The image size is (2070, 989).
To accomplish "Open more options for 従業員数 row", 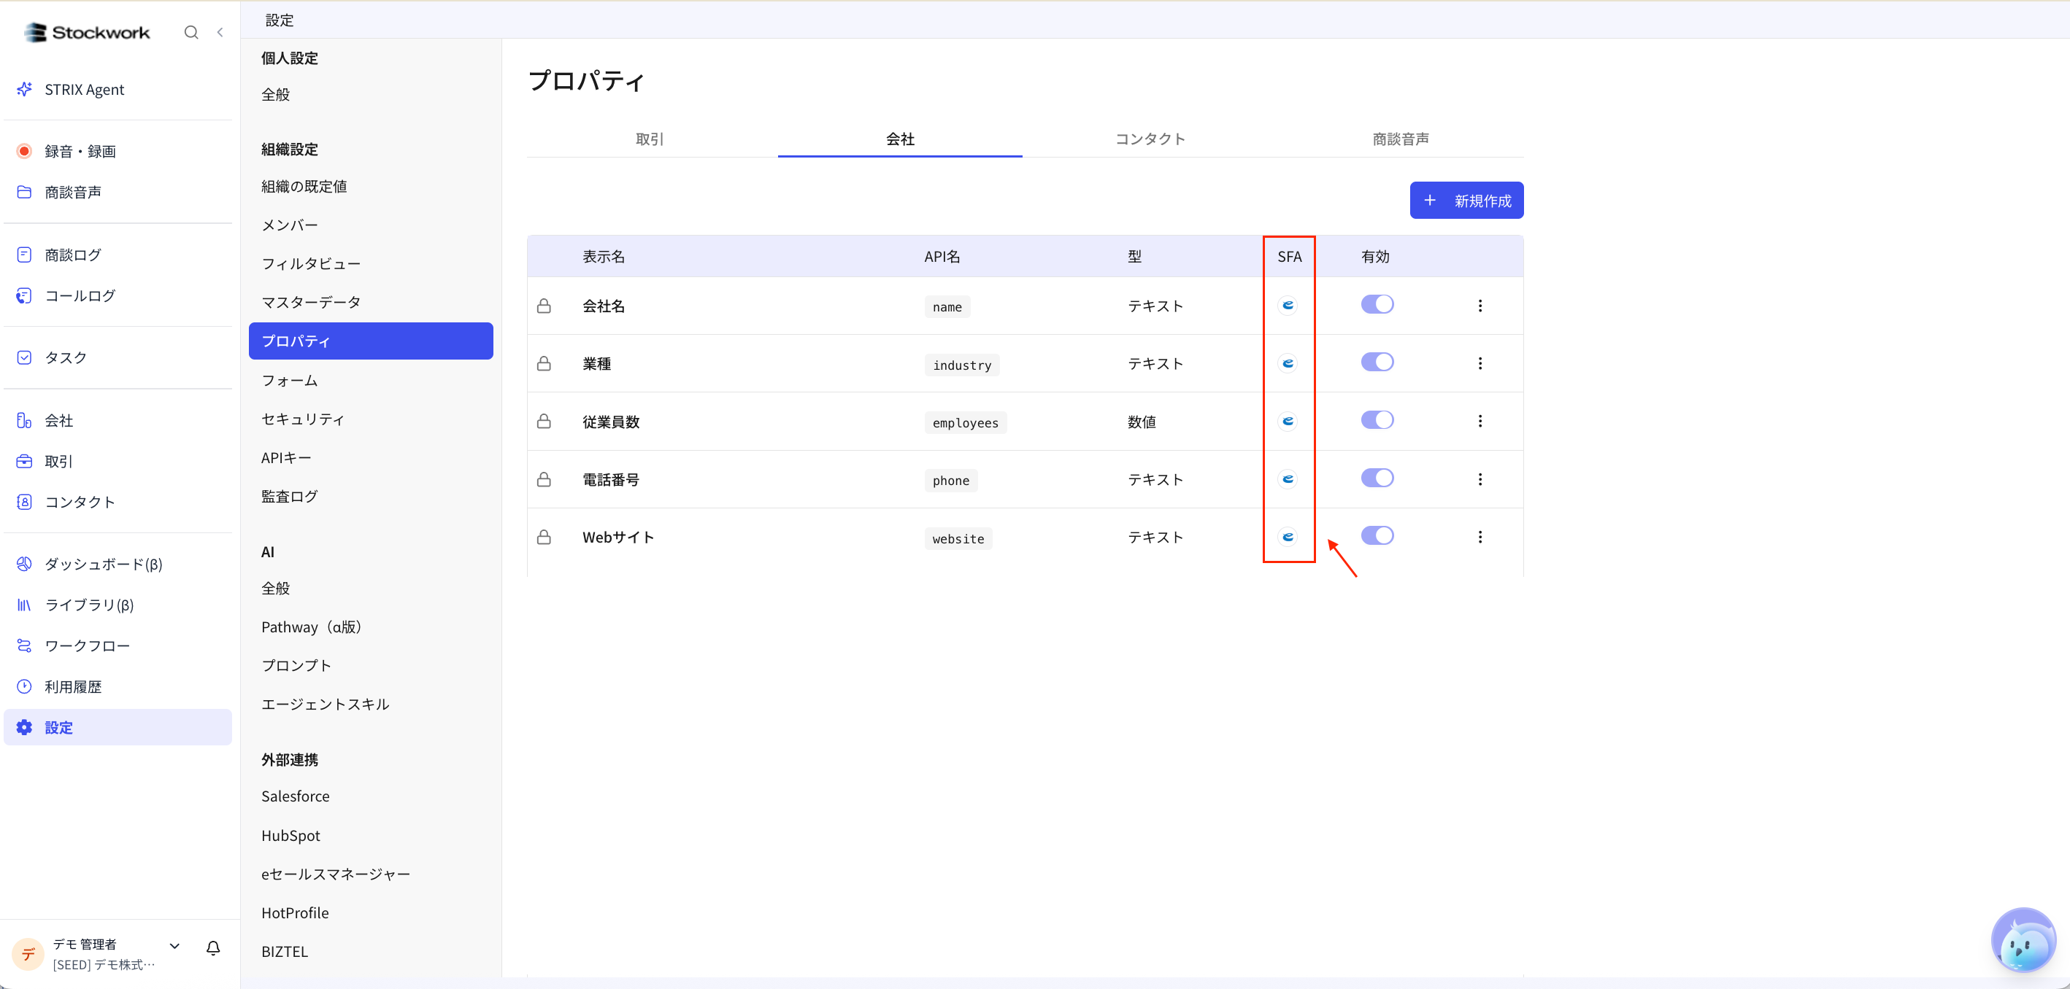I will (1480, 422).
